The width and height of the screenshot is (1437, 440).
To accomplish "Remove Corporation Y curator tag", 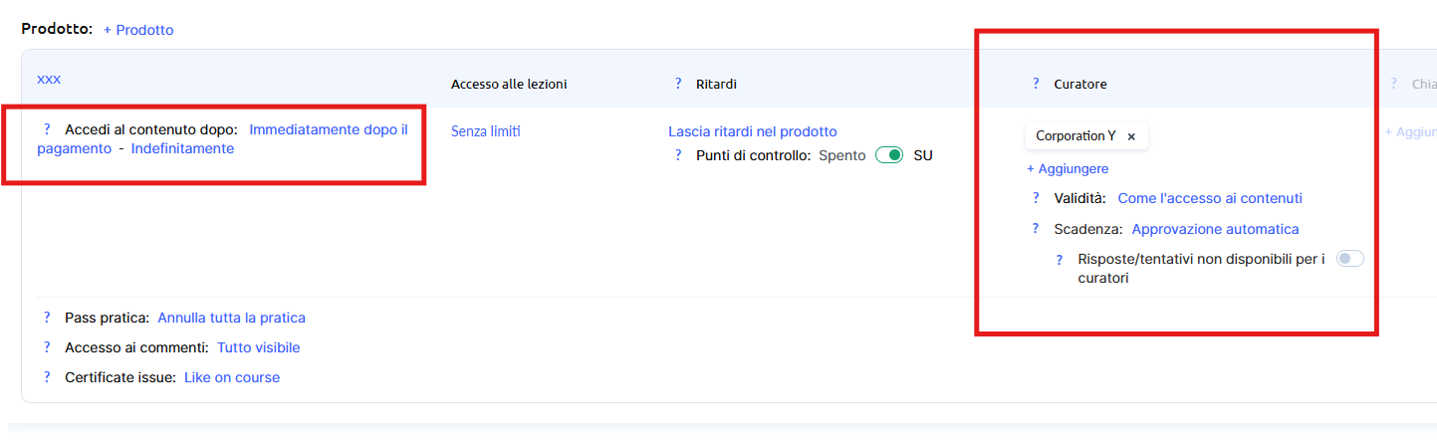I will 1131,136.
